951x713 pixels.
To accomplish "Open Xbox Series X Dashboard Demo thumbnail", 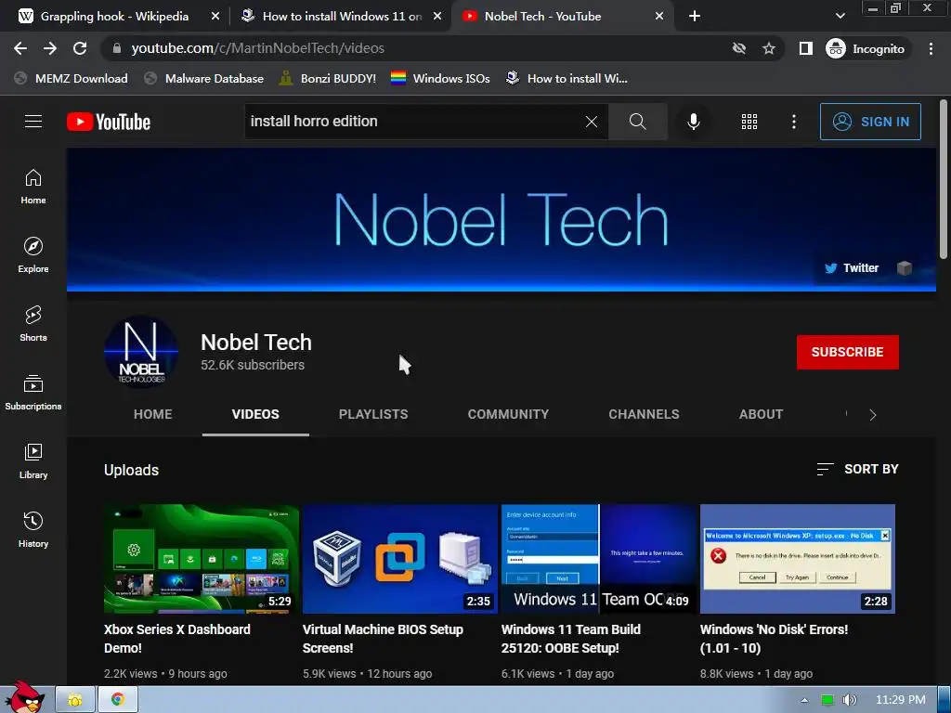I will tap(202, 558).
